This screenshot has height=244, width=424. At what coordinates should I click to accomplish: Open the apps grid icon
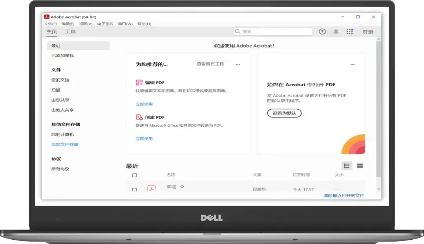click(350, 32)
